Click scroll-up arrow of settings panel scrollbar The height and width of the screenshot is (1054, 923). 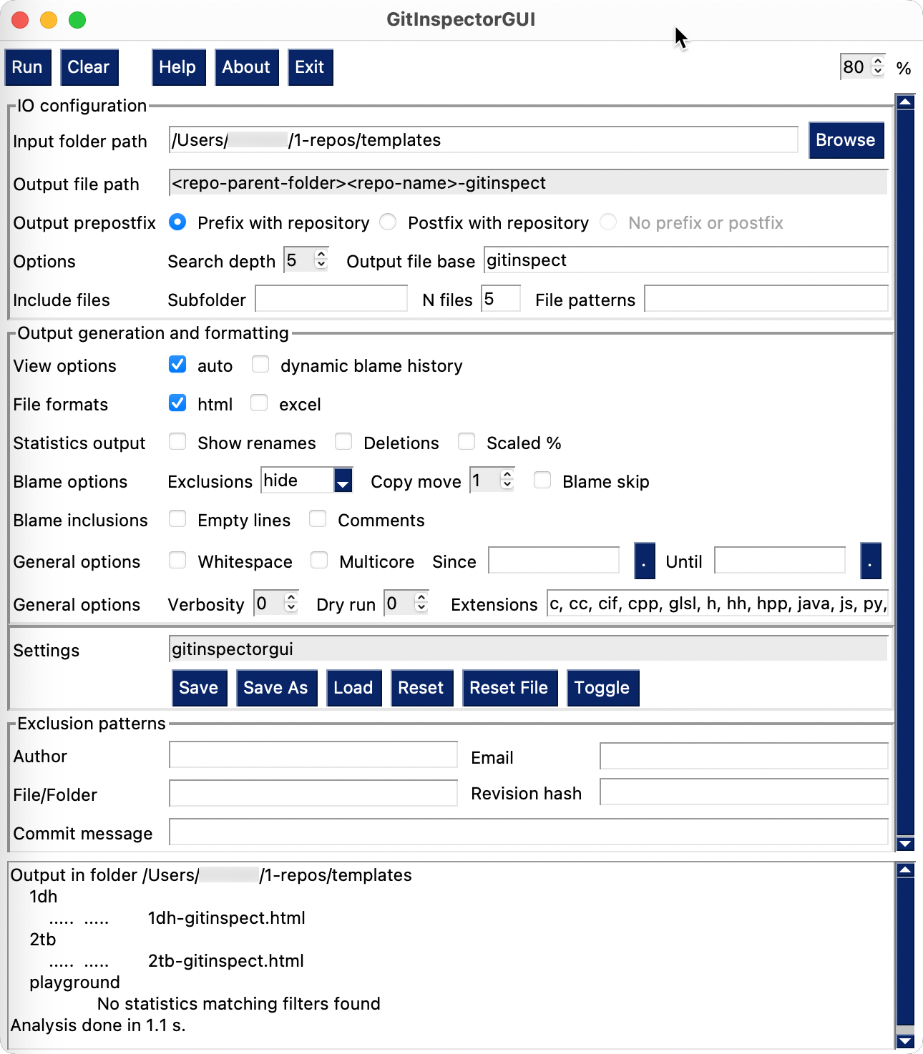905,102
